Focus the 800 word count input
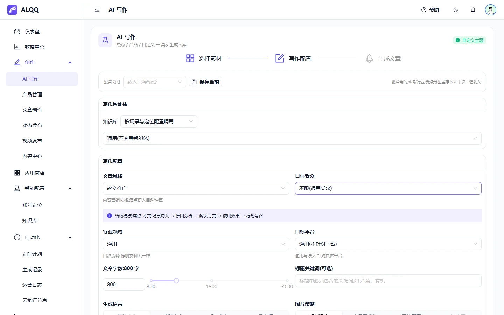 pos(124,285)
